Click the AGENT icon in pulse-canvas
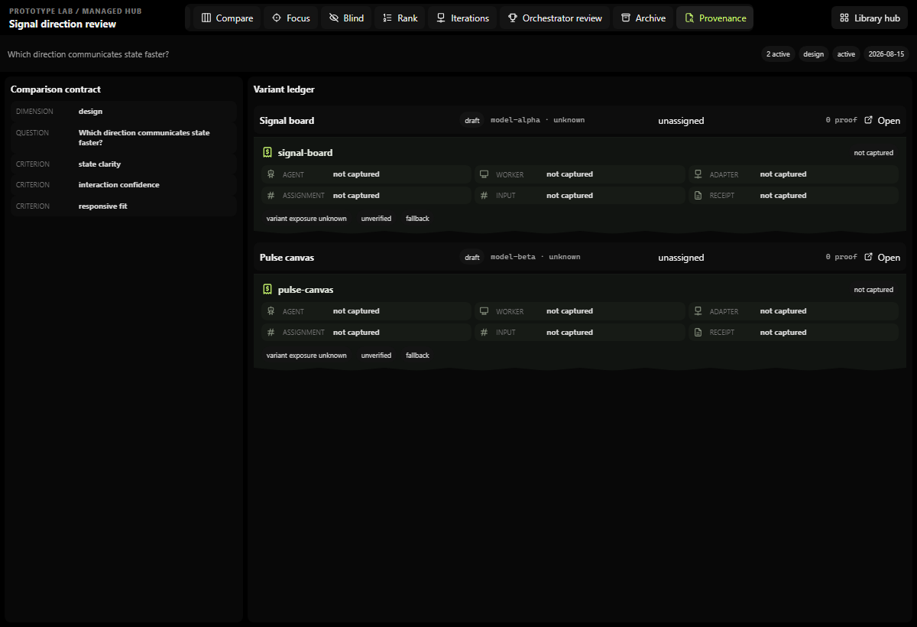The height and width of the screenshot is (627, 917). tap(271, 311)
